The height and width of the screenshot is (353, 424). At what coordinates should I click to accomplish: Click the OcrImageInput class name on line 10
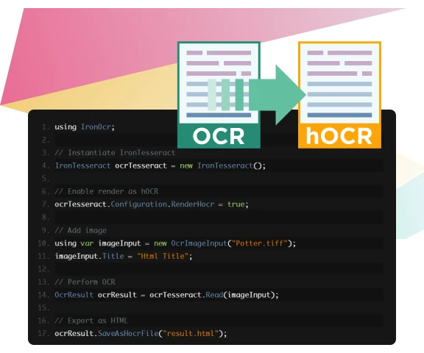point(199,243)
